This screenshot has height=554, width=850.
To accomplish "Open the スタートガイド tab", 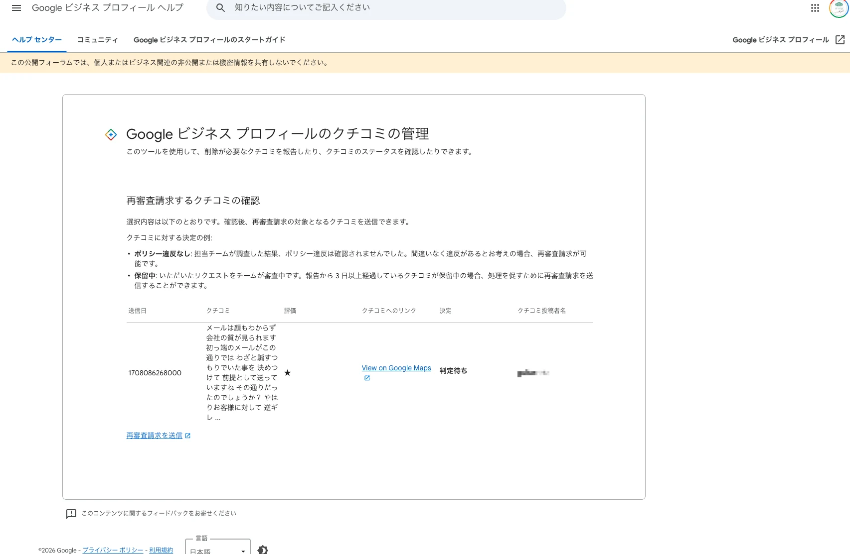I will click(209, 40).
